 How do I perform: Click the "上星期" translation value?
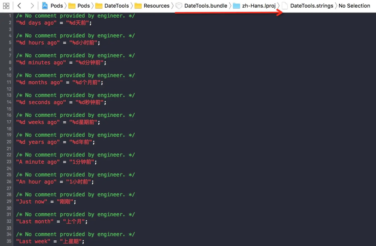coord(71,241)
